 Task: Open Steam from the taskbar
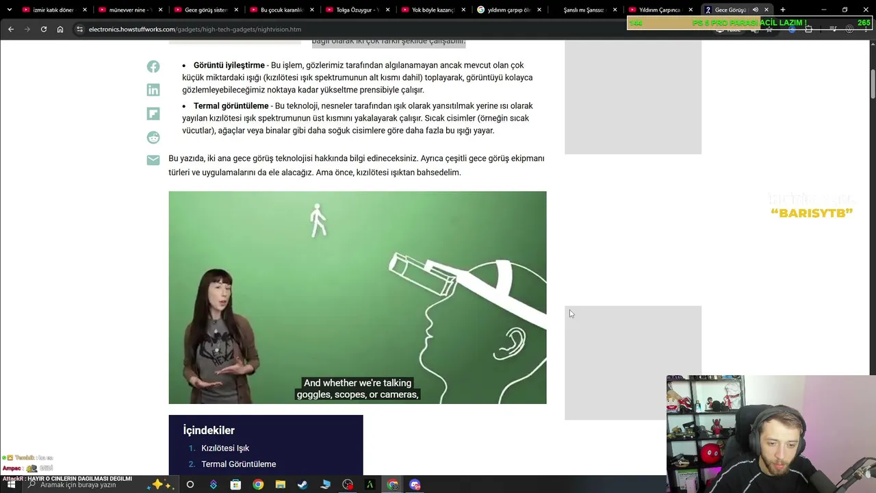[x=302, y=485]
